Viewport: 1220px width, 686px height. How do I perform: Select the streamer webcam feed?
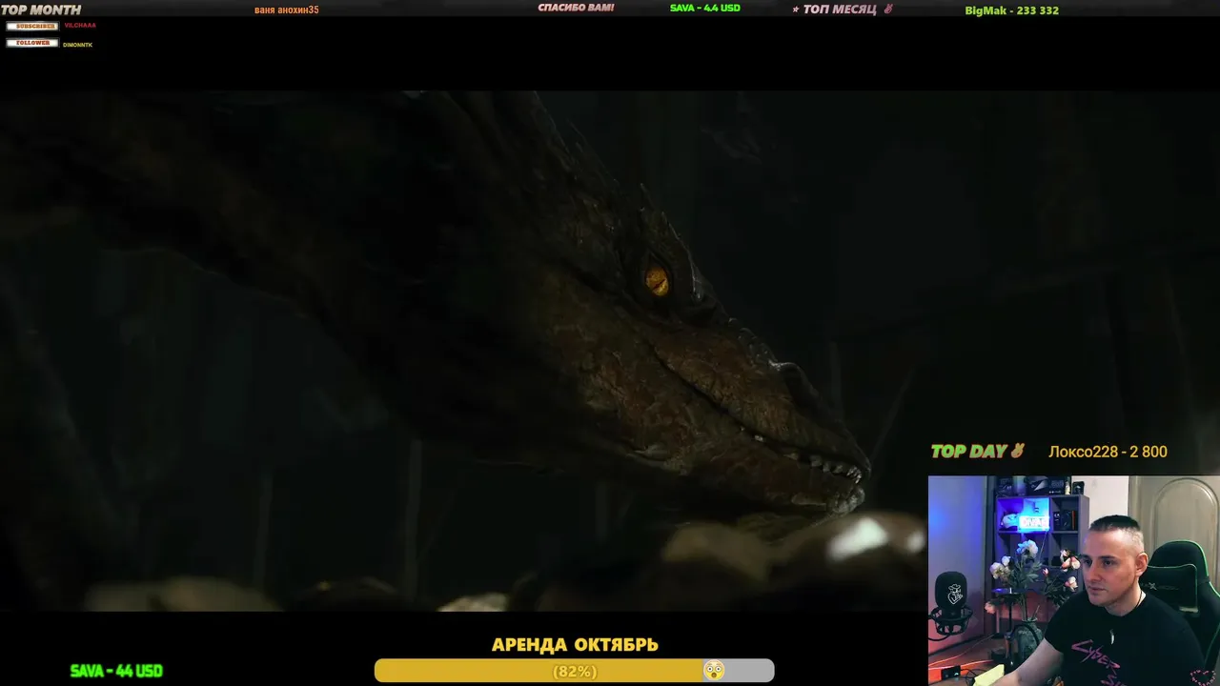click(1074, 580)
